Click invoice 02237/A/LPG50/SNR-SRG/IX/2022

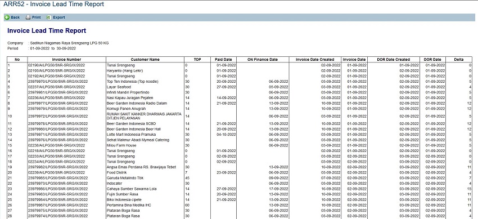tap(56, 87)
